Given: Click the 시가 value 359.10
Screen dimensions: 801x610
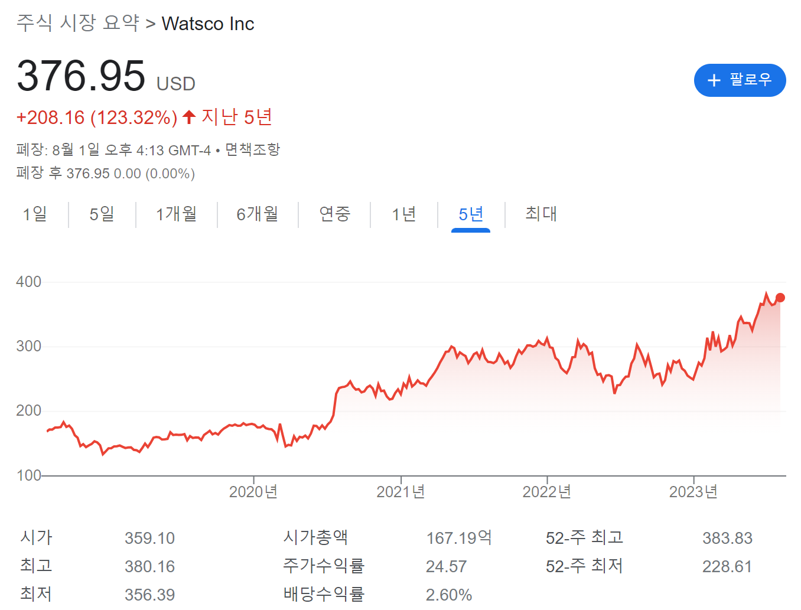Looking at the screenshot, I should coord(149,538).
